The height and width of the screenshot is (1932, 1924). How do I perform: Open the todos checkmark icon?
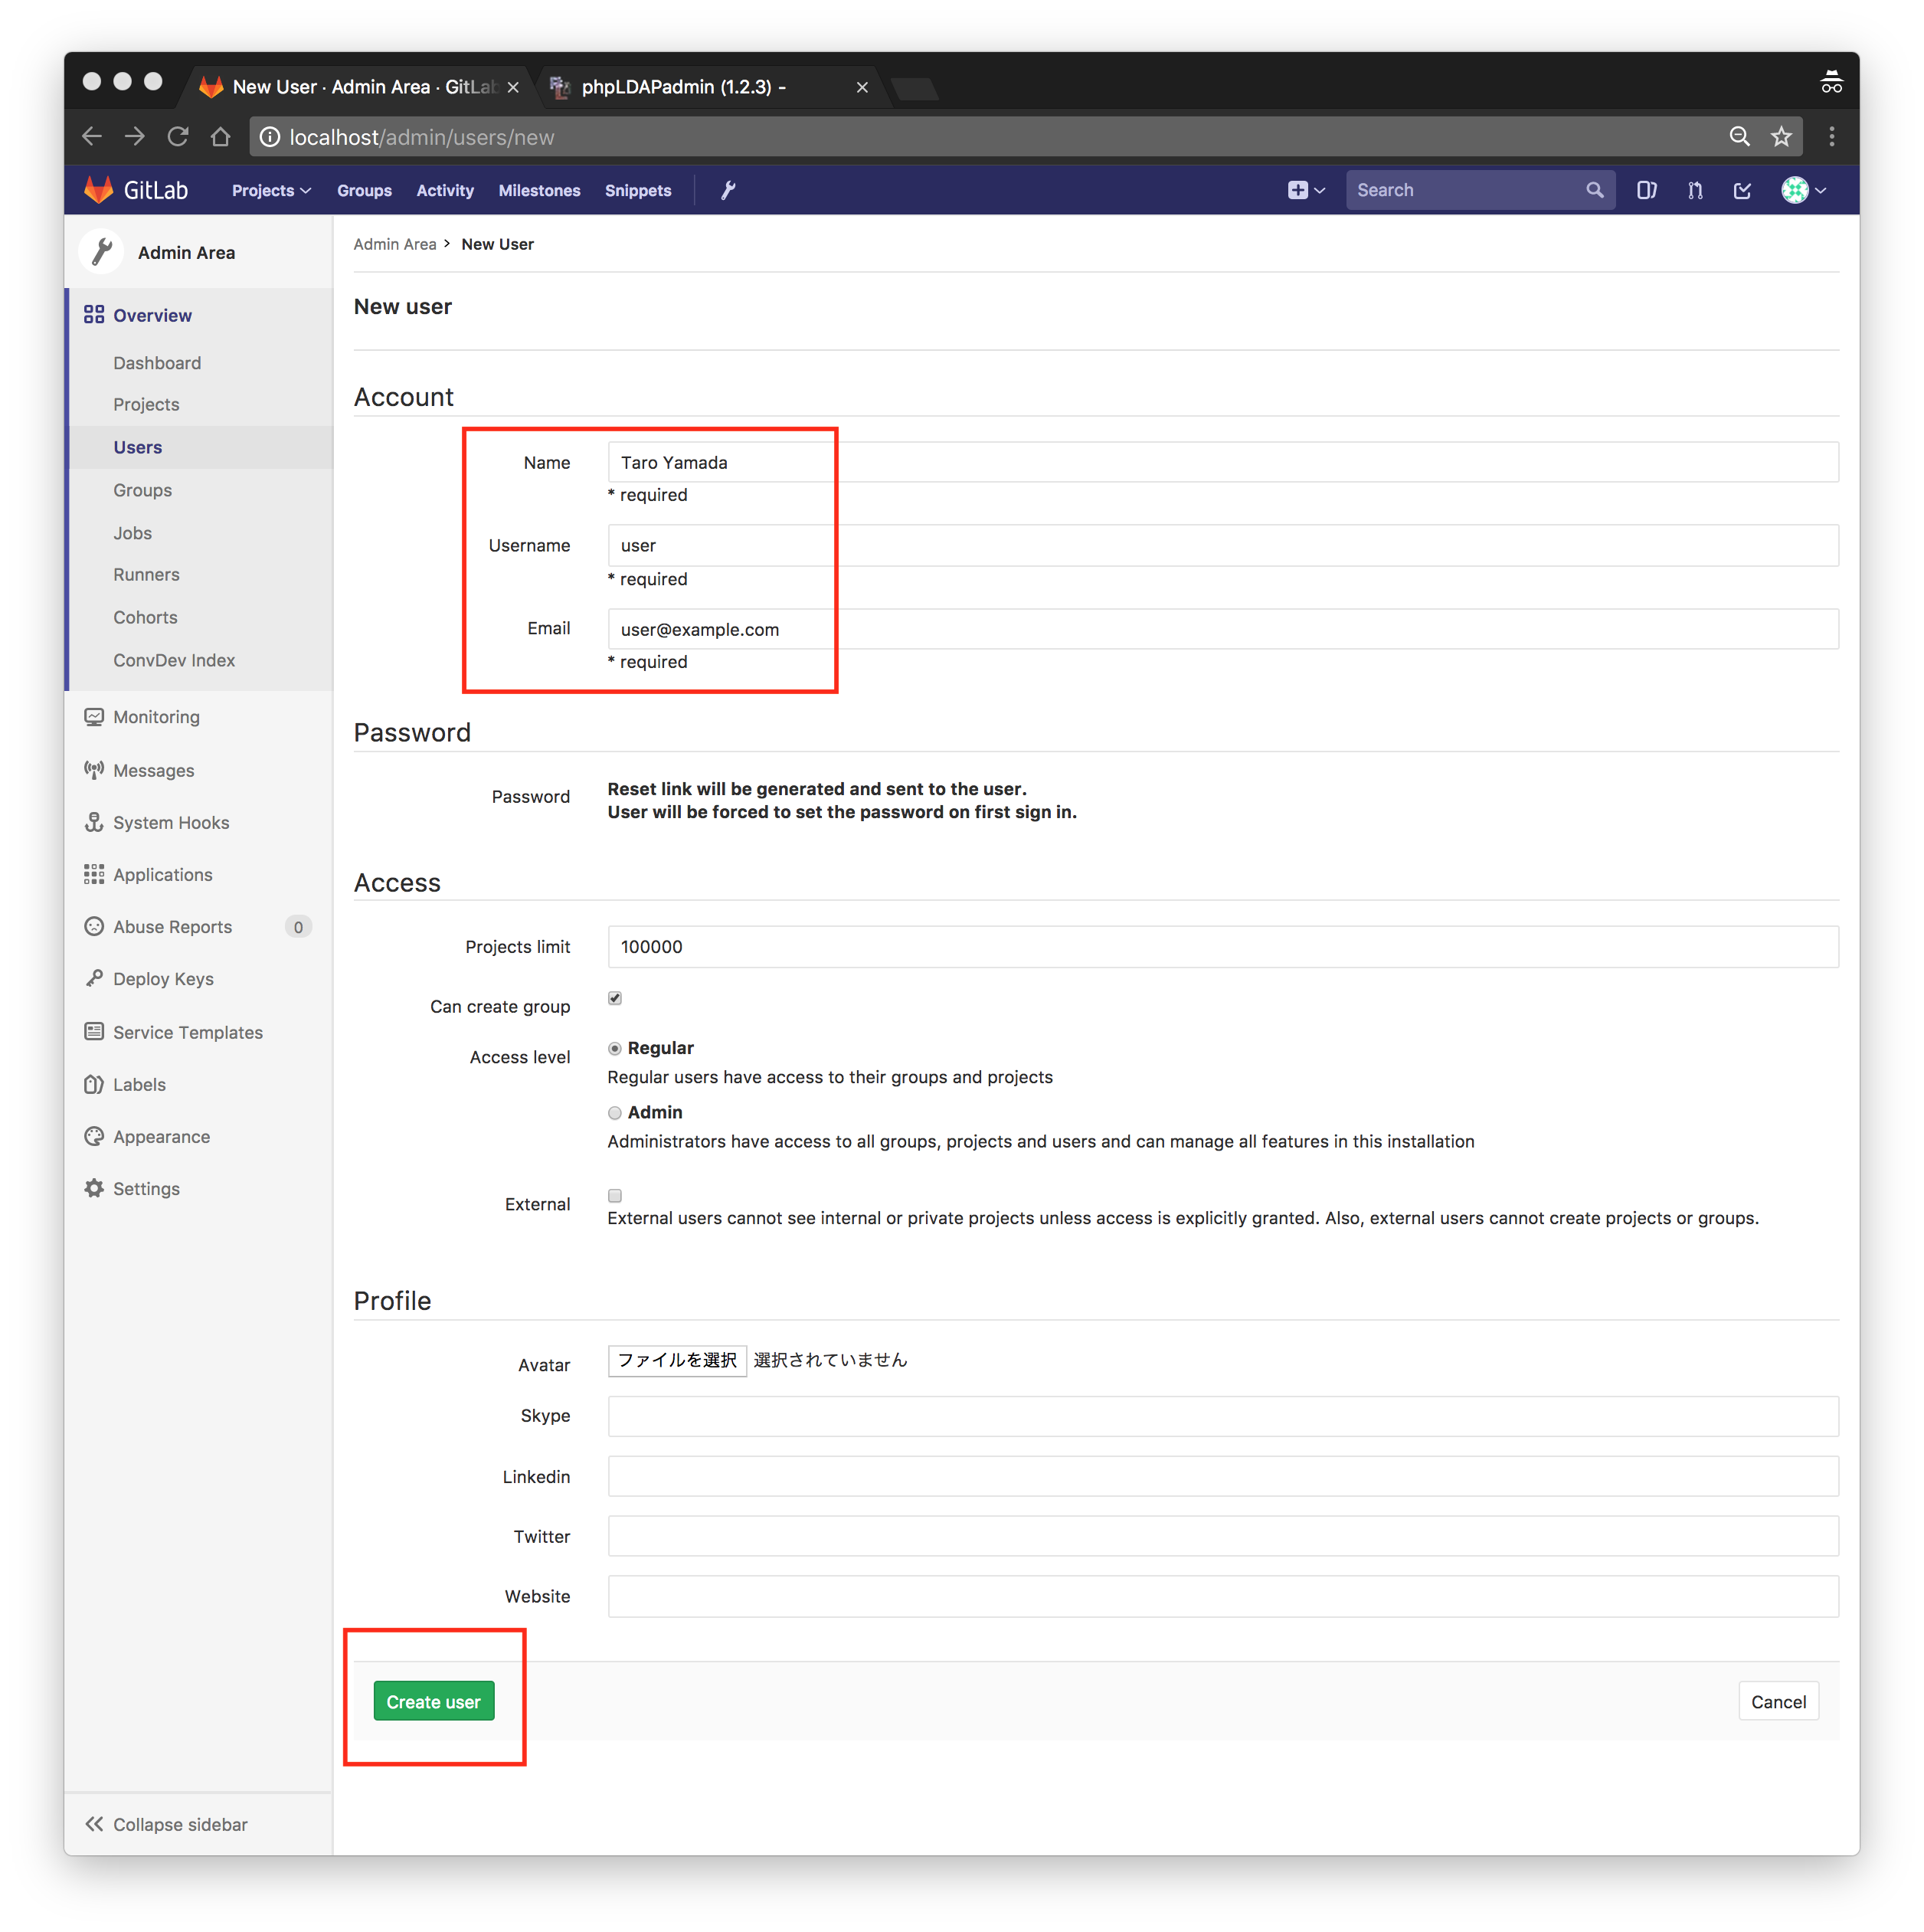[x=1742, y=190]
